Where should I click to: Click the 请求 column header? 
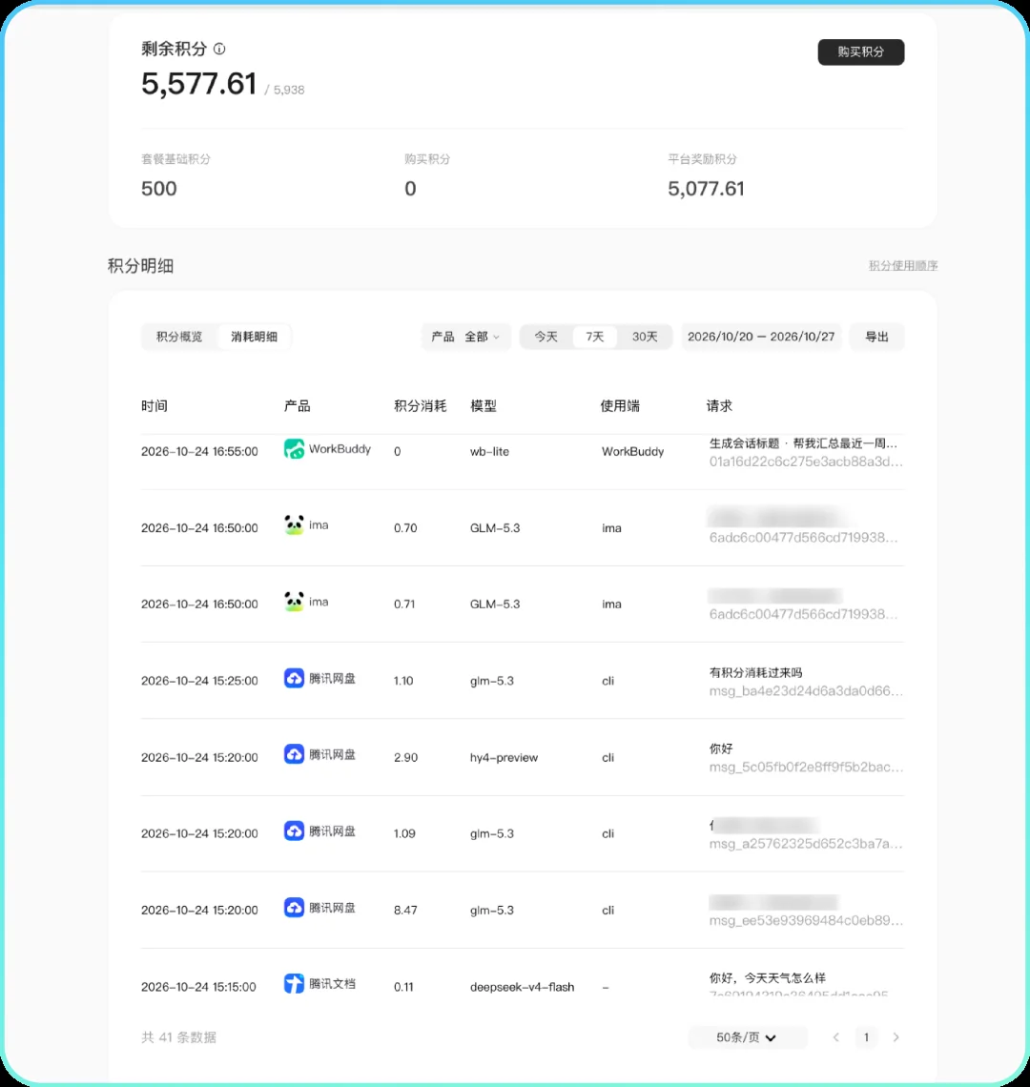[x=719, y=406]
